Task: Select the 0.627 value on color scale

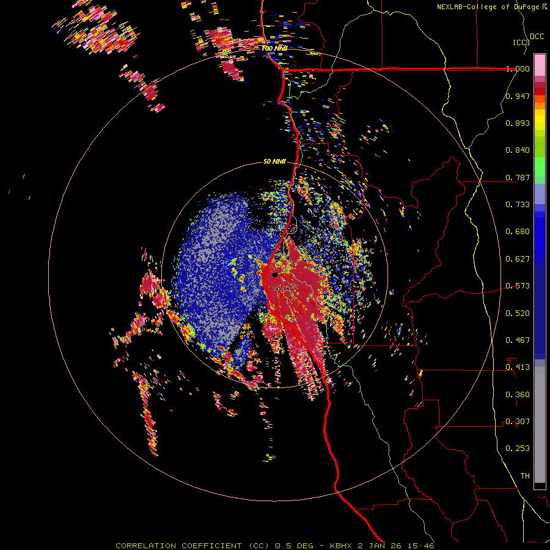Action: click(x=518, y=259)
